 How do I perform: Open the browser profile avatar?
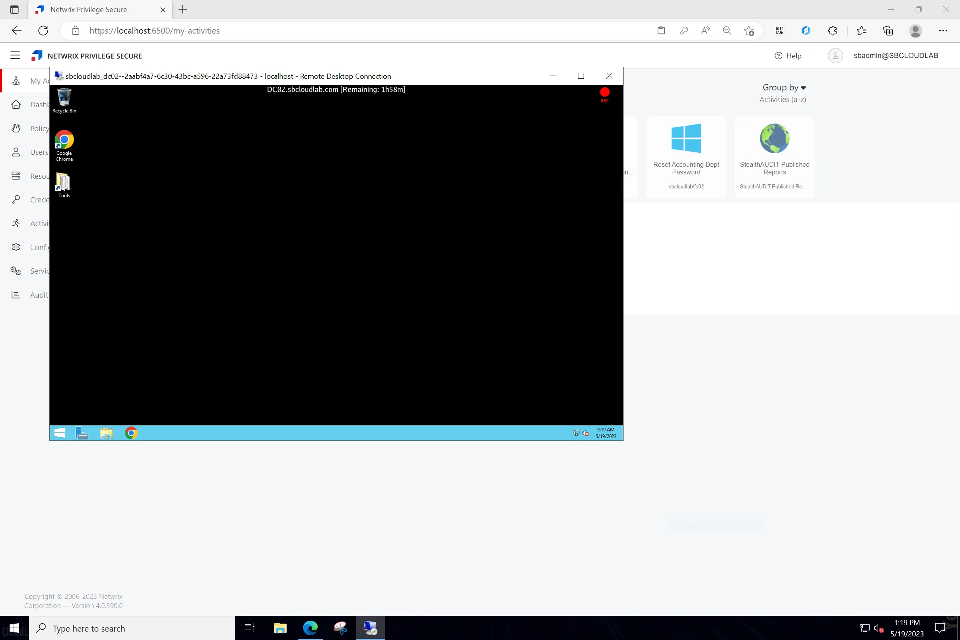[x=916, y=31]
